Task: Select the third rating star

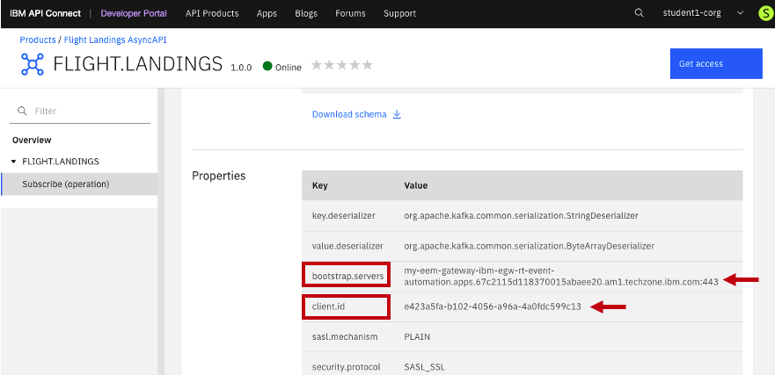Action: [x=342, y=66]
